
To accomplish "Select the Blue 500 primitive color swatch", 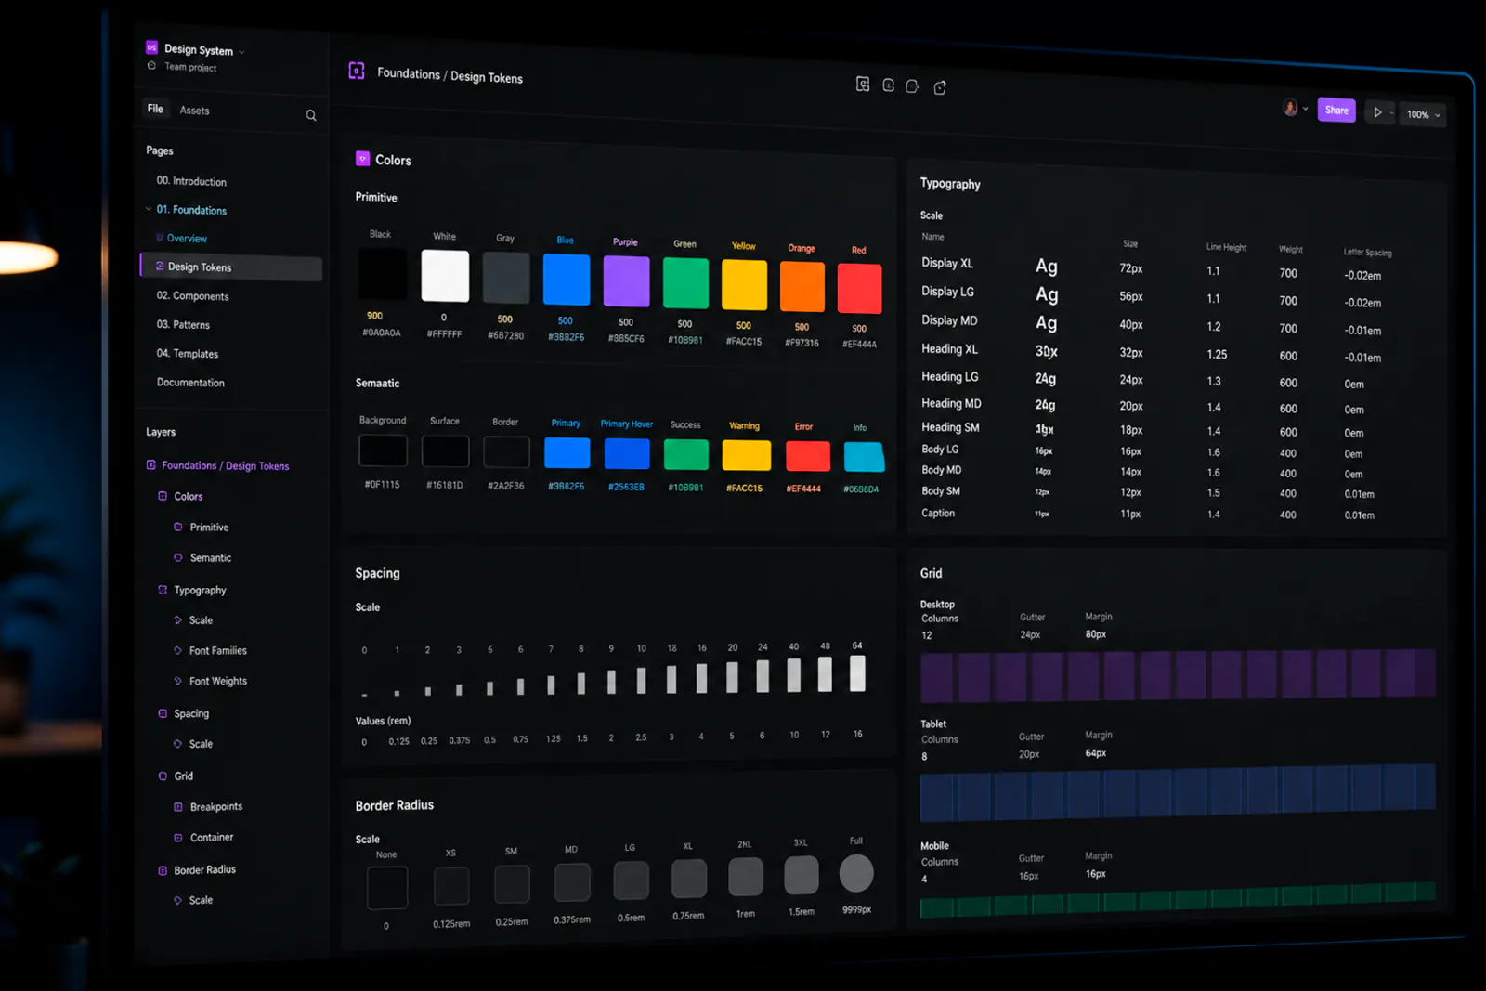I will coord(566,279).
